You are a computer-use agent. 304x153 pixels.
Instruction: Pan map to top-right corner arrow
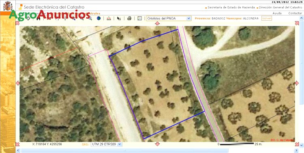coord(297,23)
